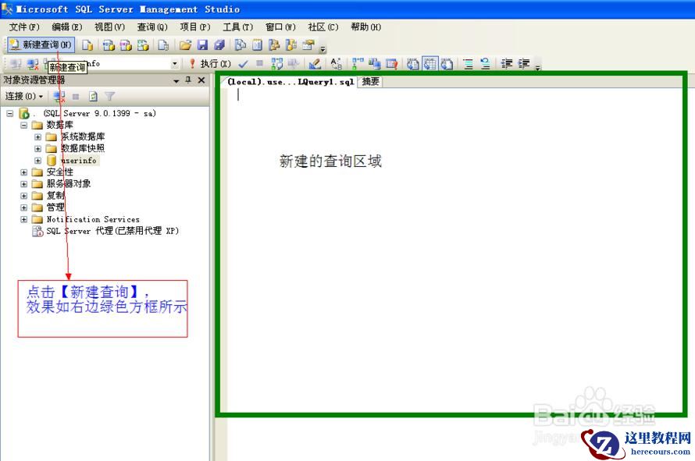Click the Increase Indent icon
The image size is (695, 461).
524,64
